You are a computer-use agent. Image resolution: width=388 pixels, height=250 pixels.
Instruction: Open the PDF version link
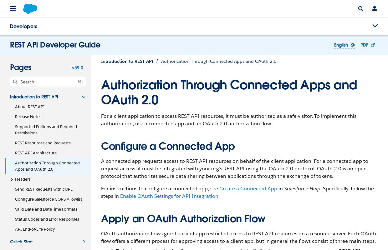(x=364, y=45)
